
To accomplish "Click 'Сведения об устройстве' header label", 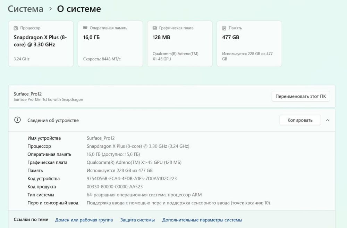I will pyautogui.click(x=53, y=120).
